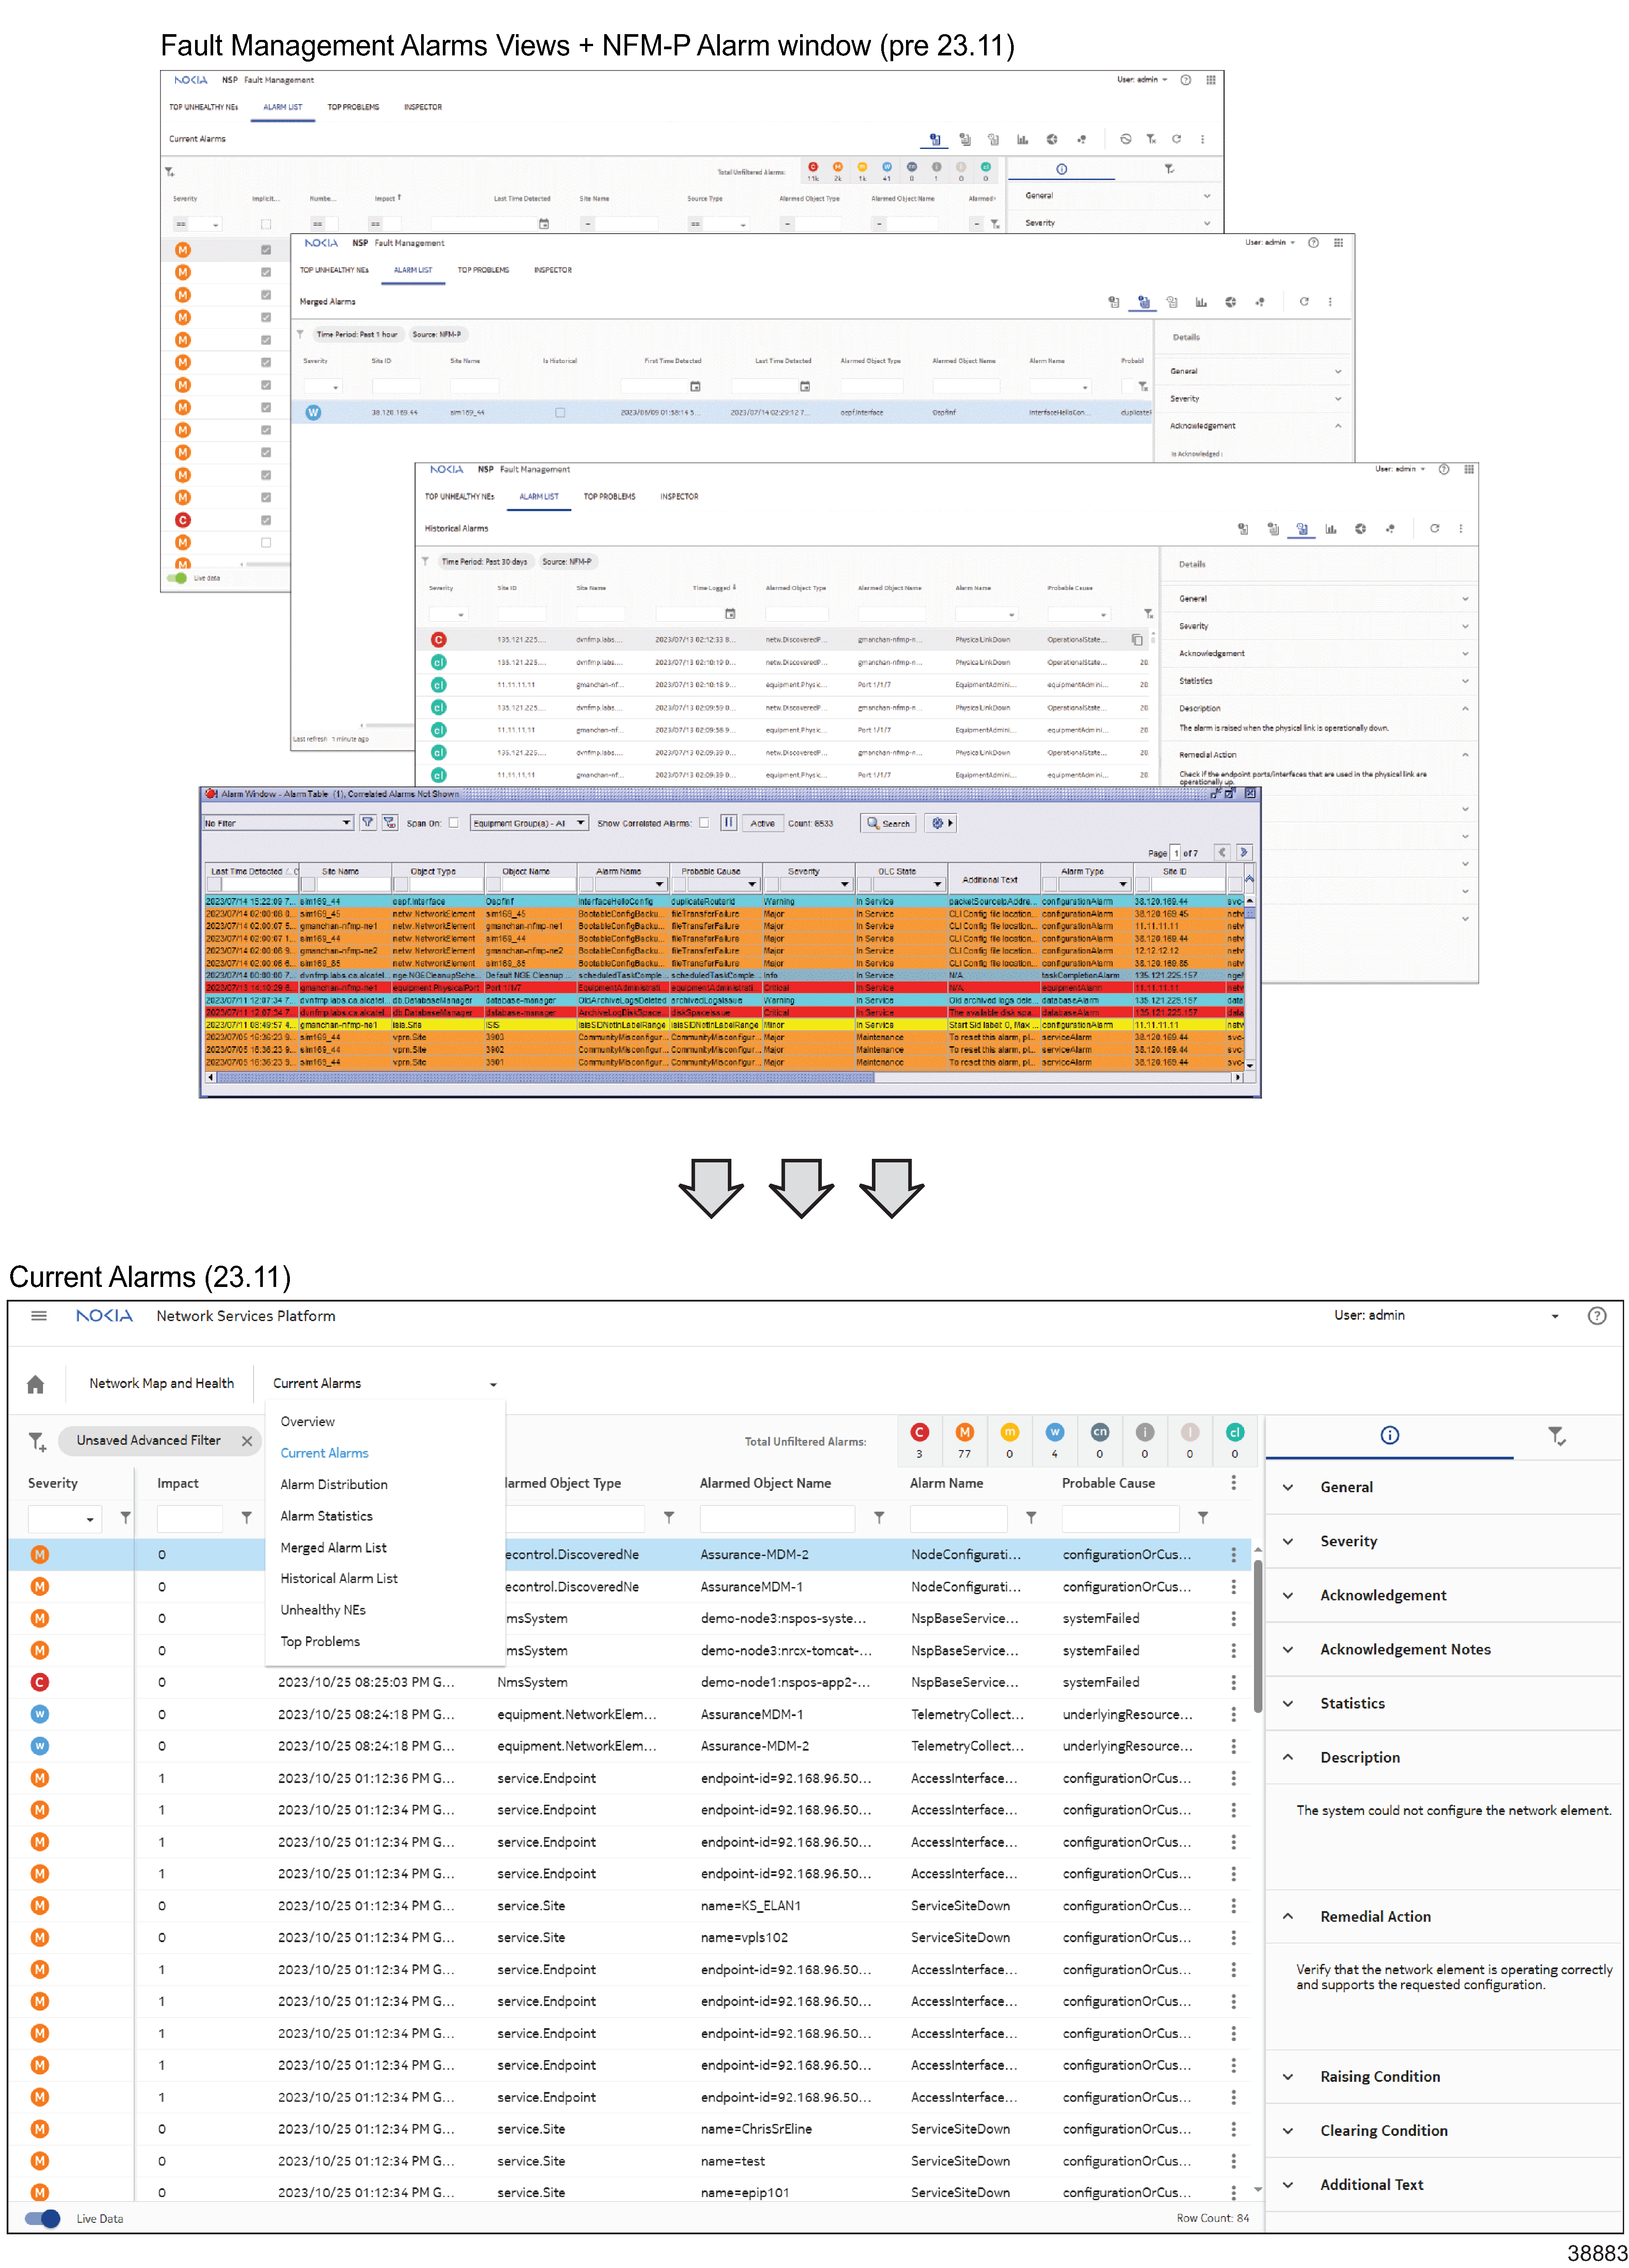Open the info details tab in right panel

[1389, 1436]
